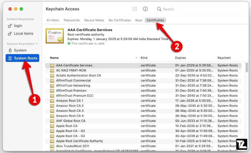Switch to the All Items tab
The image size is (251, 153).
(53, 20)
